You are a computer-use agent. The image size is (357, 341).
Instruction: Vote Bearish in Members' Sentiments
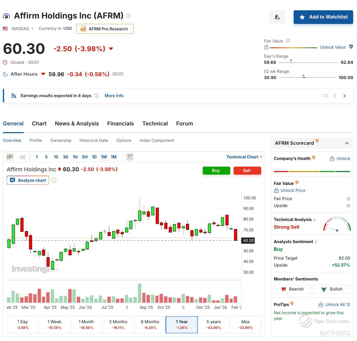point(292,289)
